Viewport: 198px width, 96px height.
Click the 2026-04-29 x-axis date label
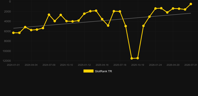pyautogui.click(x=173, y=65)
